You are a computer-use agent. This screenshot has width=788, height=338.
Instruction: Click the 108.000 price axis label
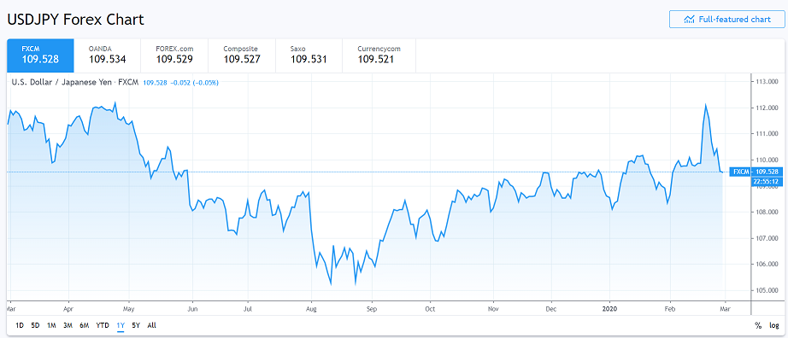pyautogui.click(x=767, y=212)
